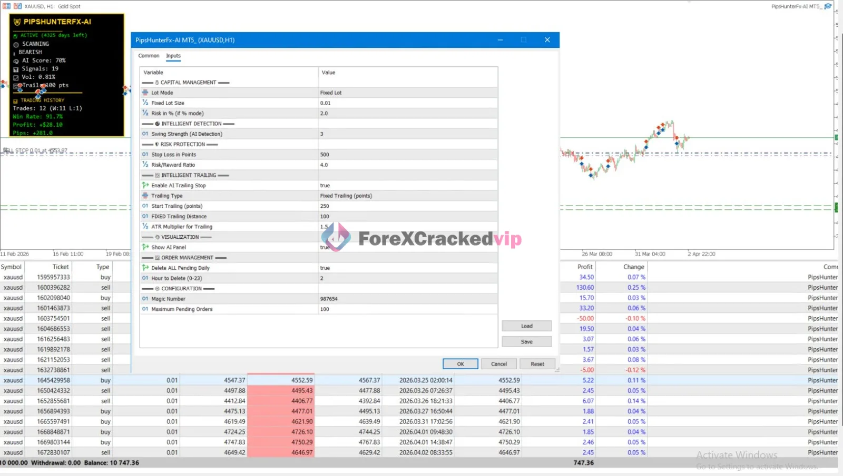The image size is (843, 476).
Task: Click the enum icon next to Lot Mode
Action: (145, 93)
